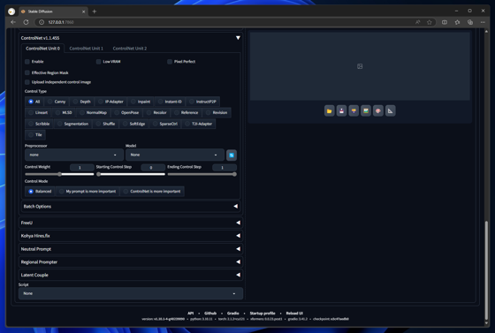Click the save image floppy icon

(341, 111)
